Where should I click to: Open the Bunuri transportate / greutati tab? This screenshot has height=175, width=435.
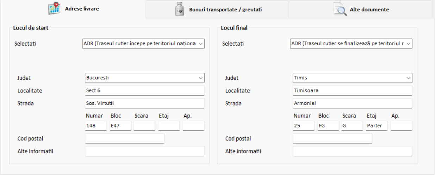[x=217, y=9]
